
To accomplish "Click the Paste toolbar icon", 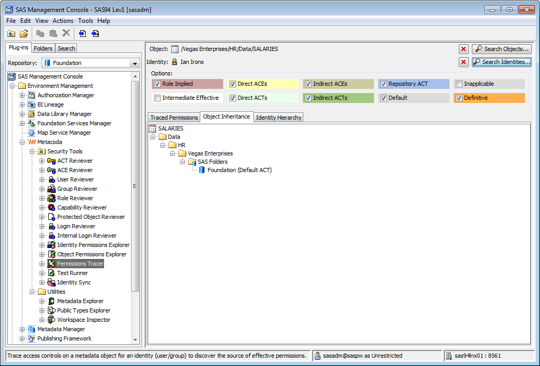I will pyautogui.click(x=53, y=33).
